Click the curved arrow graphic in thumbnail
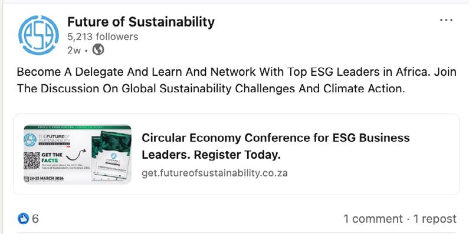This screenshot has width=469, height=234. coord(76,155)
